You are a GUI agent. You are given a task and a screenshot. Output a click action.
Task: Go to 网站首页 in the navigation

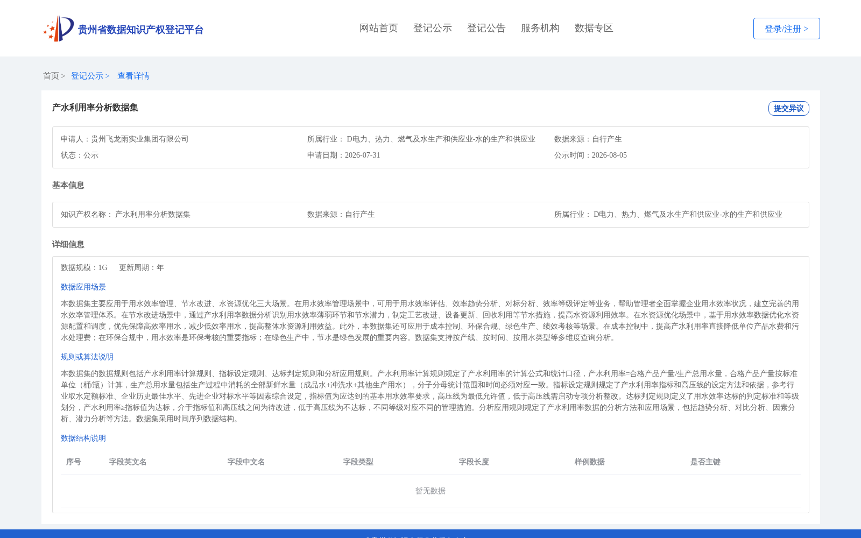tap(379, 28)
